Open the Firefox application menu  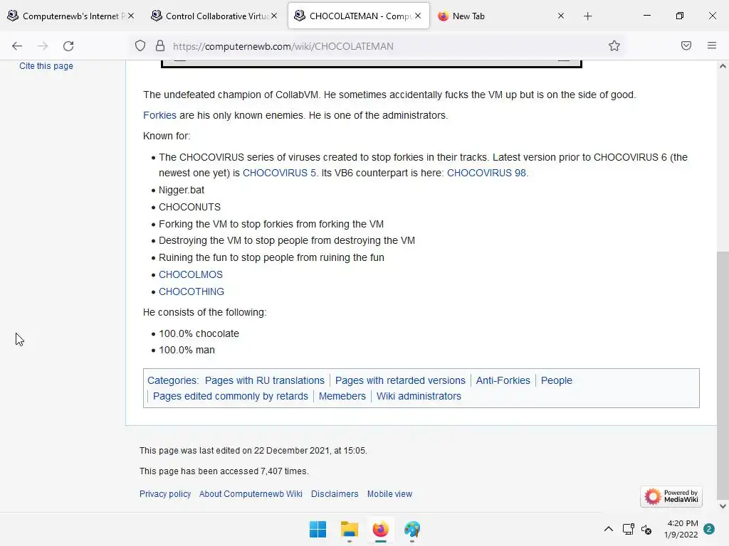712,45
